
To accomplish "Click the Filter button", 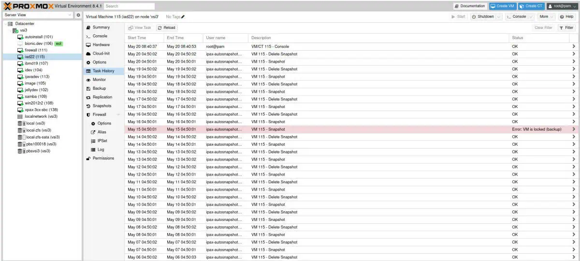I will point(566,28).
